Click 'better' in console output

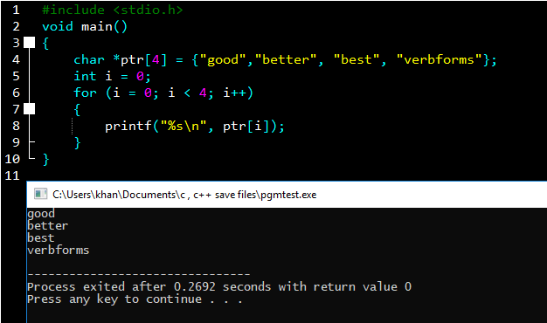48,226
